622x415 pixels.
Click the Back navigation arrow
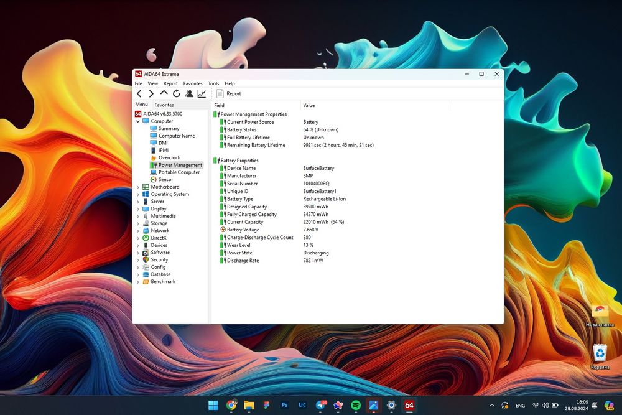click(x=139, y=94)
